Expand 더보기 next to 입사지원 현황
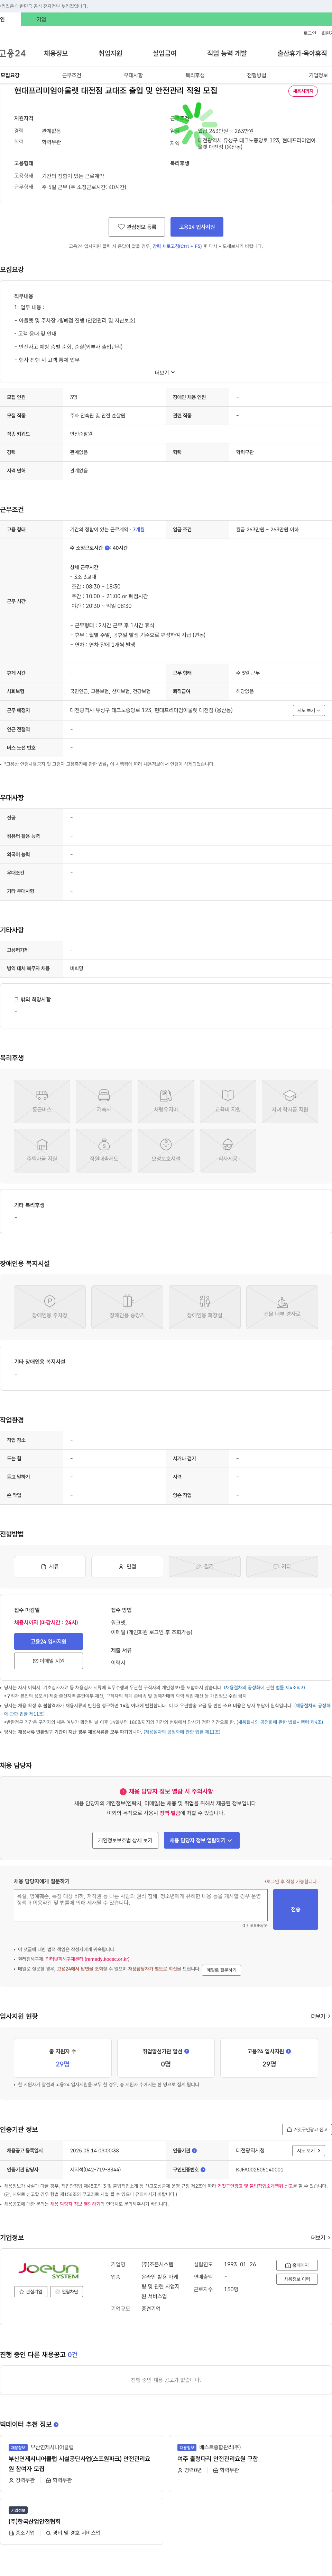Viewport: 332px width, 2576px height. click(320, 2016)
